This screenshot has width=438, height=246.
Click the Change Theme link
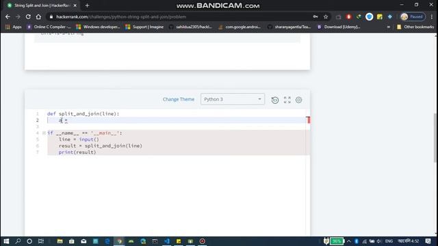click(x=179, y=99)
